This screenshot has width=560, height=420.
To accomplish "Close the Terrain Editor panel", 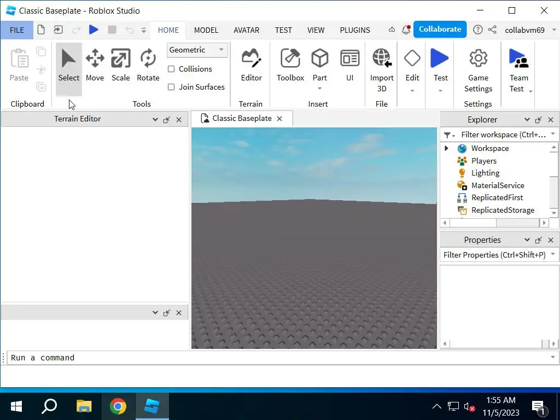I will coord(179,120).
